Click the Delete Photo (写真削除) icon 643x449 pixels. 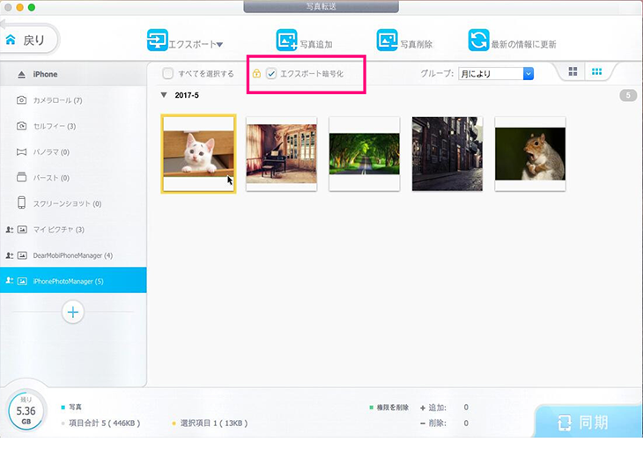[387, 40]
